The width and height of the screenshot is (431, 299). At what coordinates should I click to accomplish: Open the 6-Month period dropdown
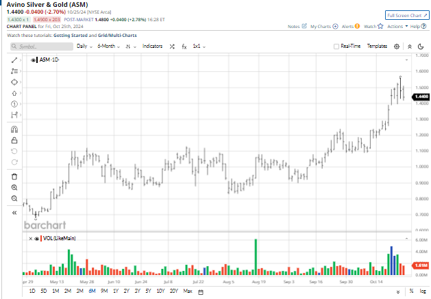point(108,46)
